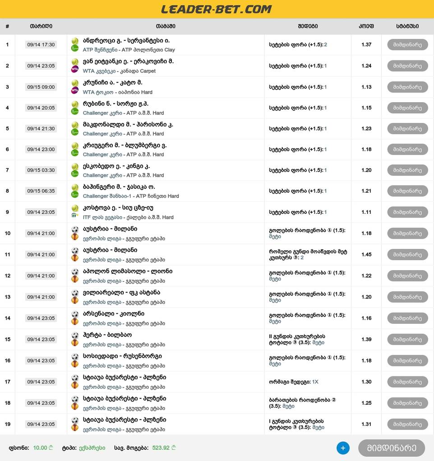Click მიმდინარე status button in ჰერტა - ბილბაო row
Screen dimensions: 434x461
click(x=407, y=339)
